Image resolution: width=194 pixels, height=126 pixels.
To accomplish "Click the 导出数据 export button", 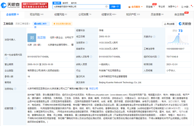I will (169, 24).
